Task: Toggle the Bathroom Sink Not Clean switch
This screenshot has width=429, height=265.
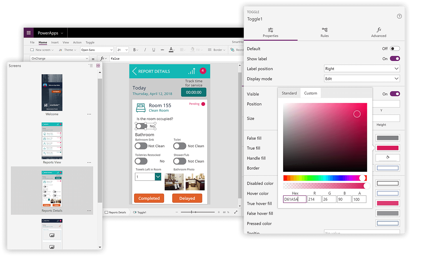Action: tap(141, 146)
